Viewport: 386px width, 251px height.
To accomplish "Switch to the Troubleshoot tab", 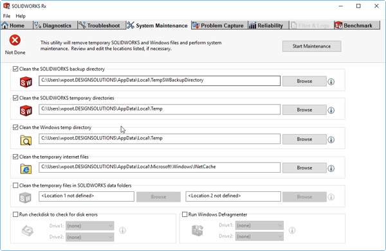I will [x=102, y=25].
